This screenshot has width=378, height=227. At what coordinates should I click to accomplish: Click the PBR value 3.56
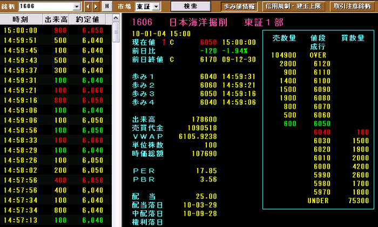click(x=208, y=179)
